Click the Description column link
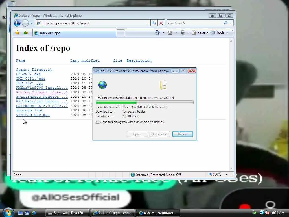Image resolution: width=289 pixels, height=217 pixels. click(x=139, y=60)
